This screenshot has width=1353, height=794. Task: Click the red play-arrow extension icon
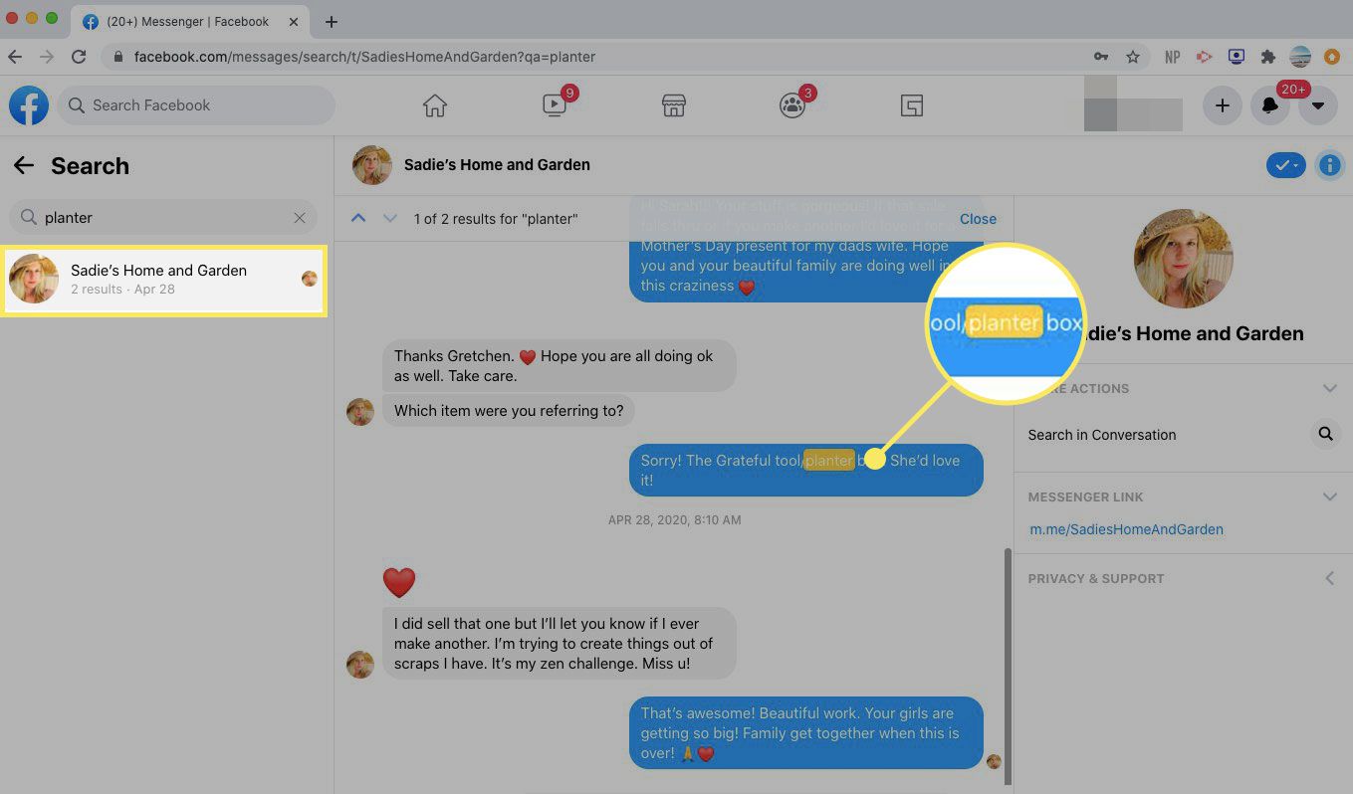click(x=1204, y=57)
